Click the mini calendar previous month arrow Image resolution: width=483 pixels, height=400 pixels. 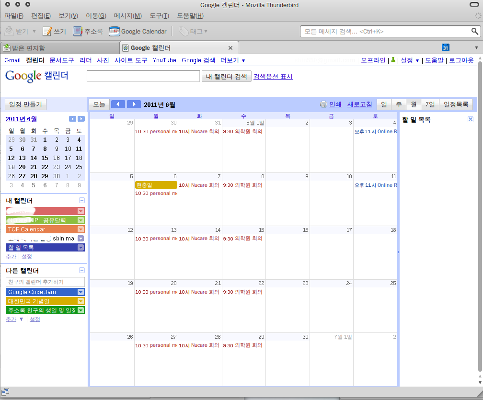(x=72, y=119)
